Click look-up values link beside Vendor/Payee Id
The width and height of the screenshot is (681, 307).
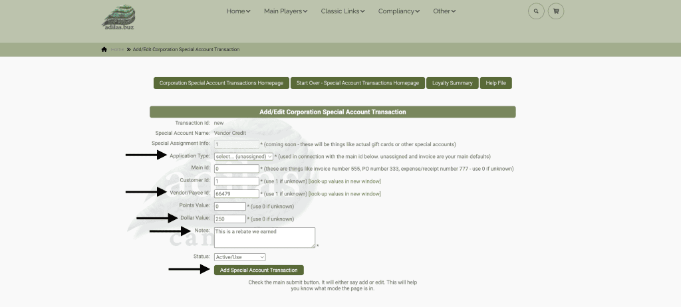(344, 193)
